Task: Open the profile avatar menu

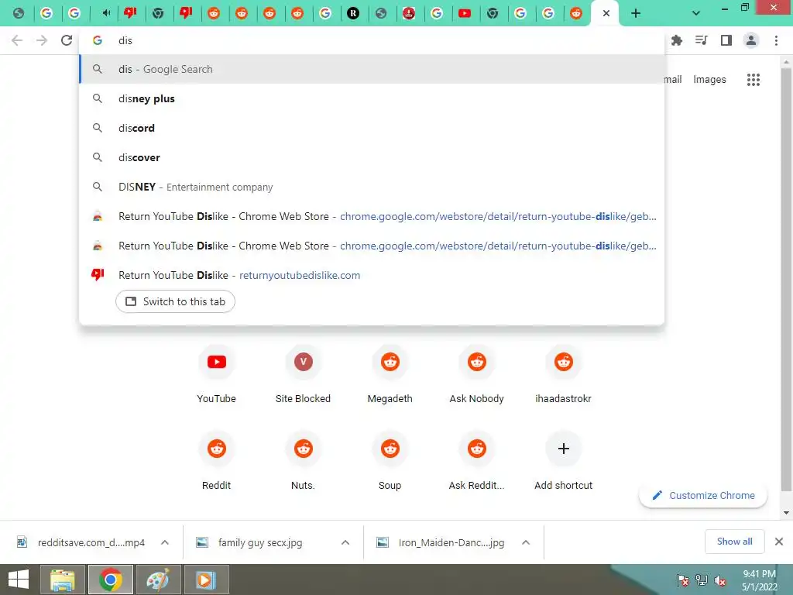Action: coord(751,40)
